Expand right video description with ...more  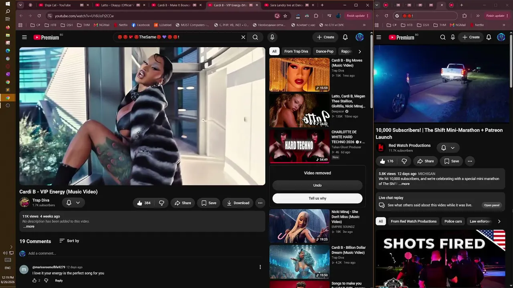(x=404, y=184)
